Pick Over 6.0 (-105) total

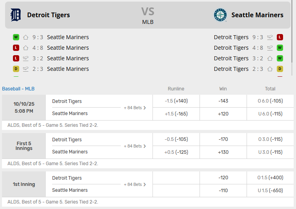point(270,101)
